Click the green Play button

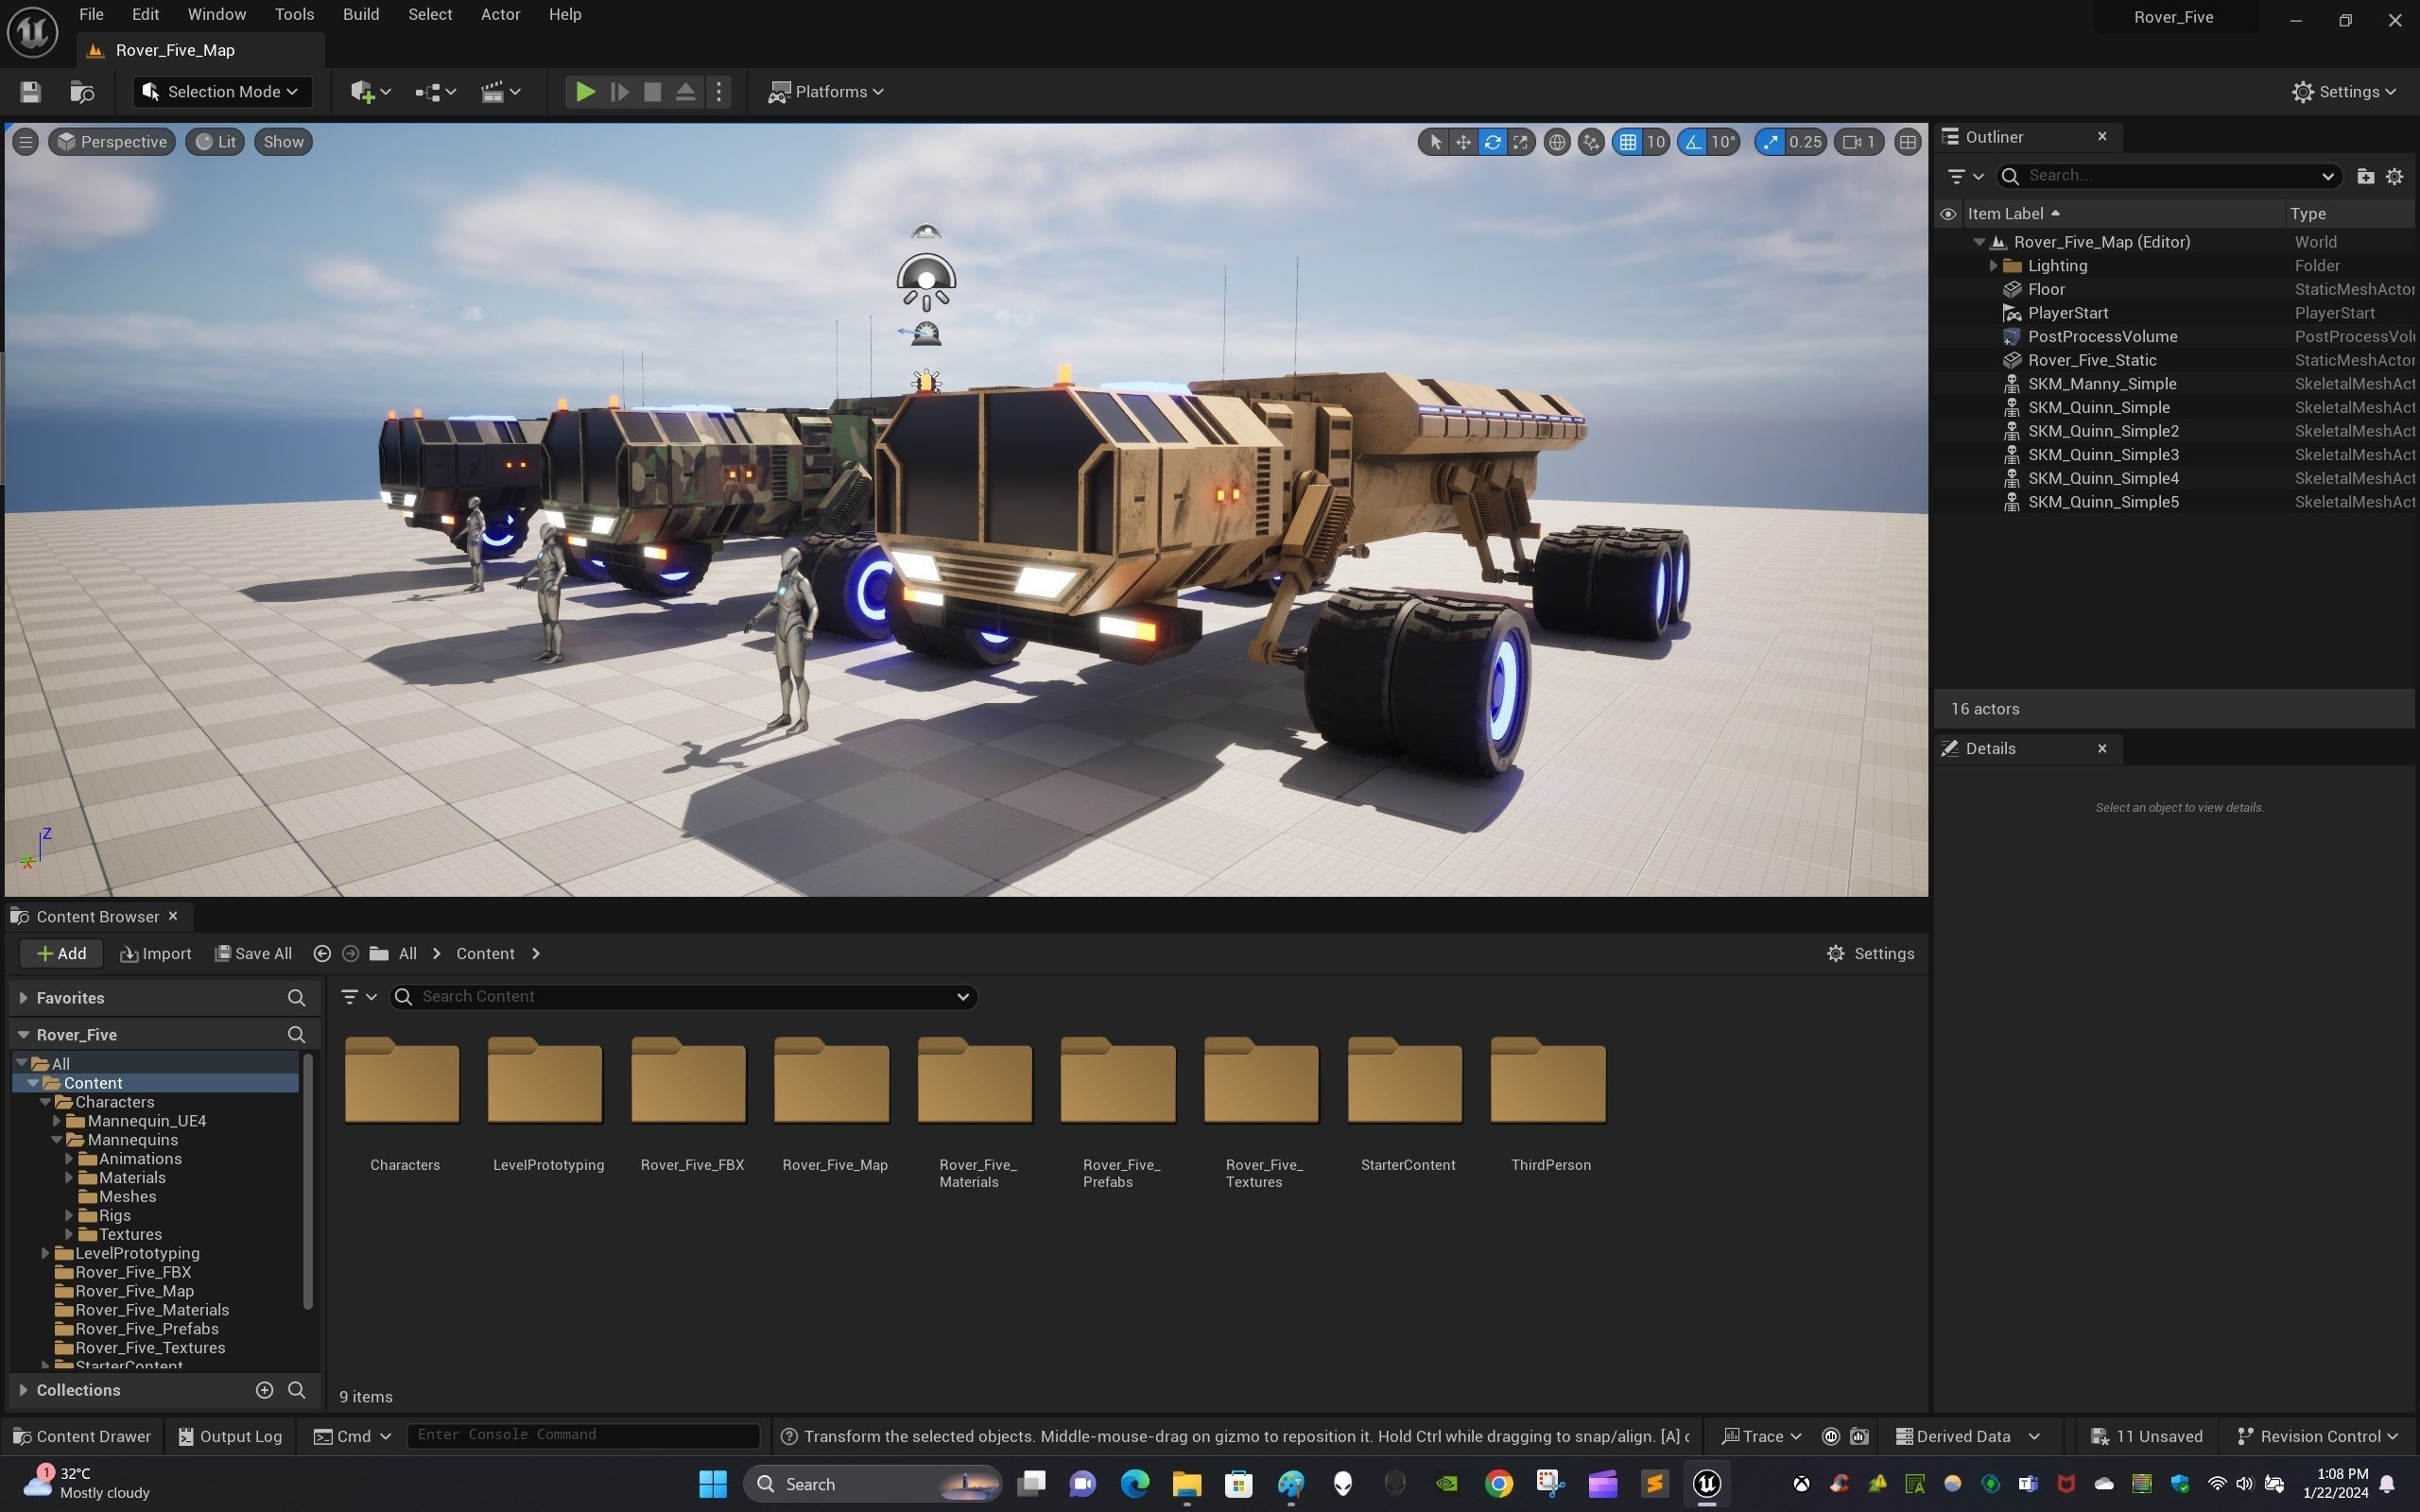click(585, 92)
